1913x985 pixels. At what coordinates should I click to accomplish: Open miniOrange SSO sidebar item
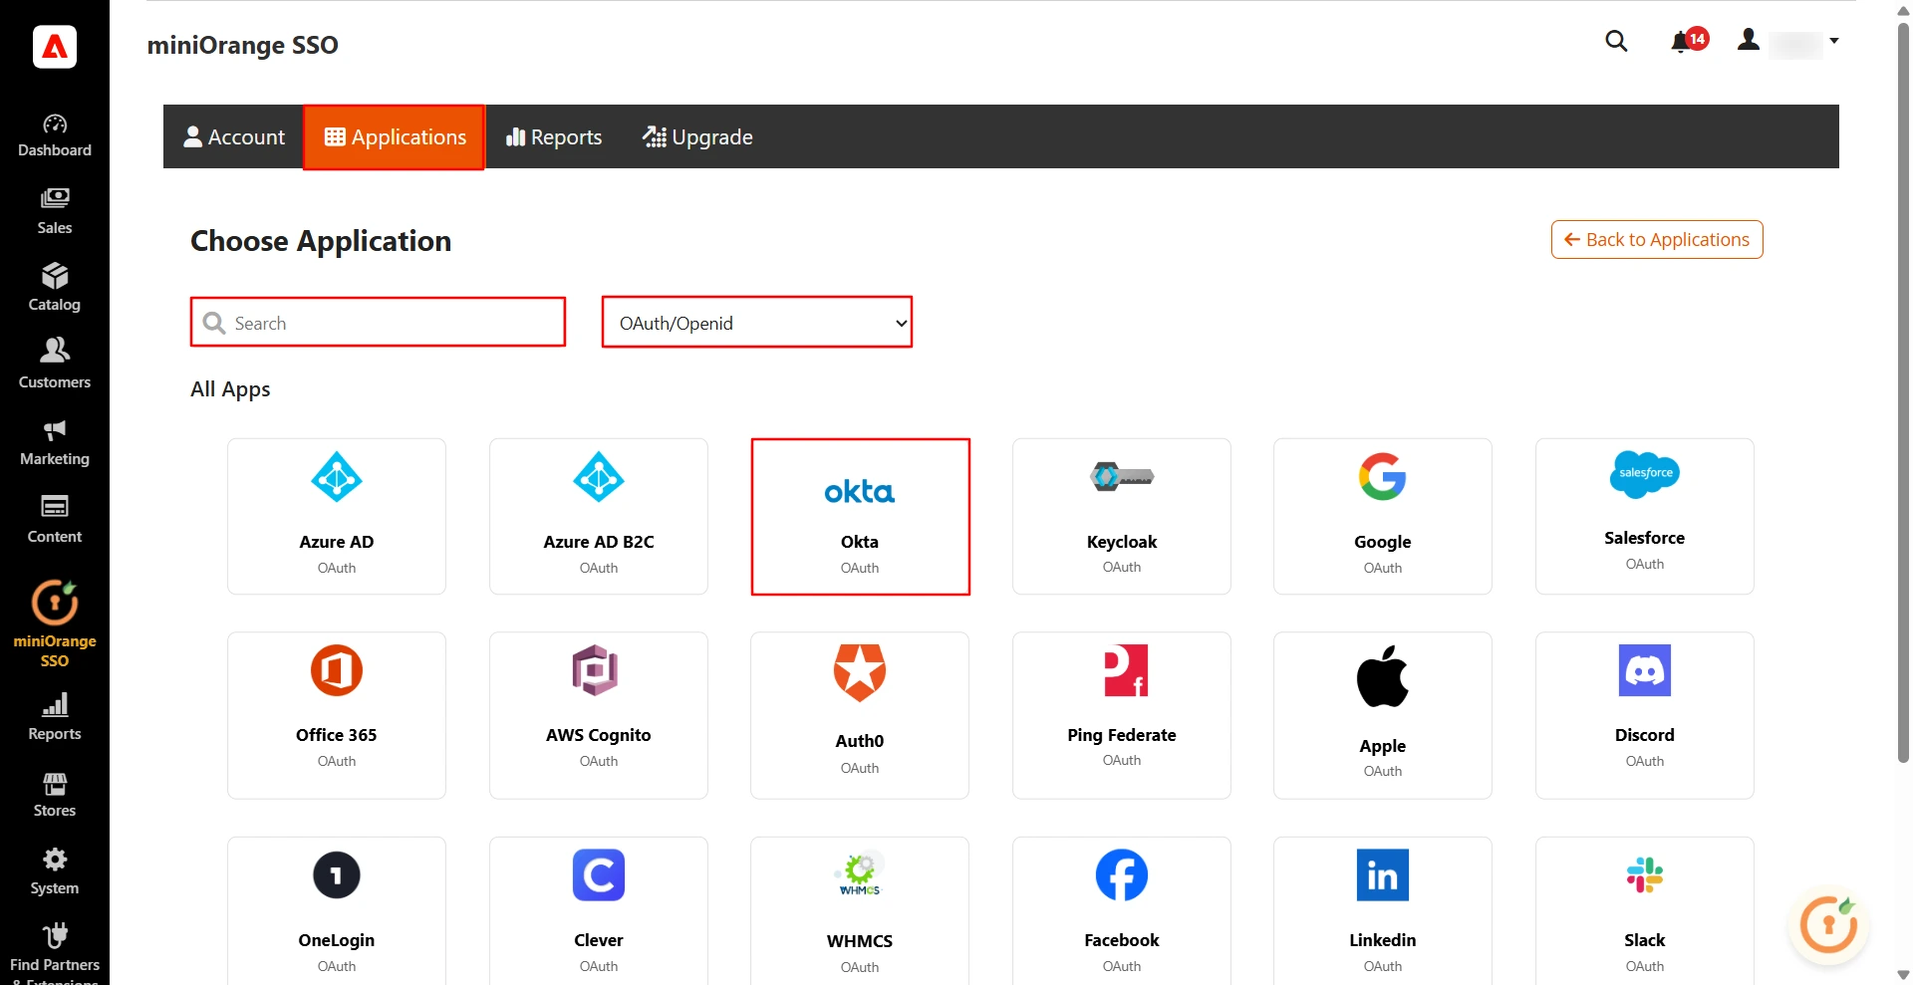[x=55, y=623]
